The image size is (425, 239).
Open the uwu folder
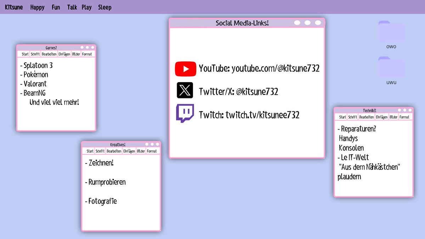pyautogui.click(x=391, y=70)
